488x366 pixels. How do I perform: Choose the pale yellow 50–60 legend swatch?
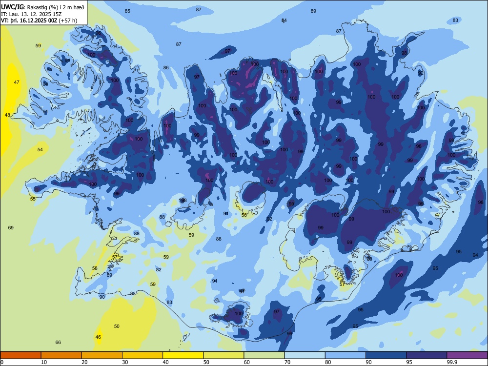(x=224, y=355)
